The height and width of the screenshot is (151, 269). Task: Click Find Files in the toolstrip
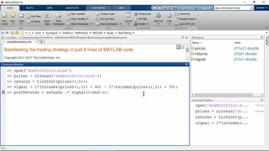pos(34,16)
